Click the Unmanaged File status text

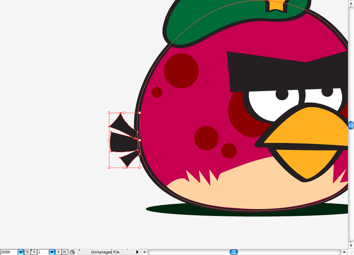[x=105, y=252]
